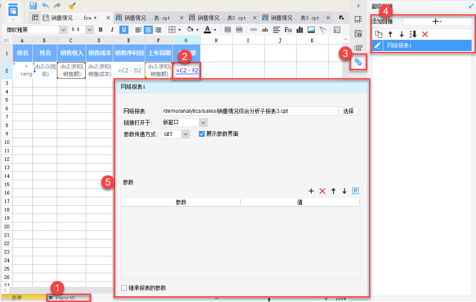Open the hyperlink panel chain icon
The width and height of the screenshot is (476, 302).
click(x=358, y=62)
